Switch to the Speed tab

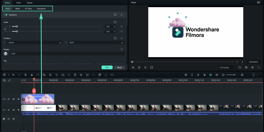point(30,3)
